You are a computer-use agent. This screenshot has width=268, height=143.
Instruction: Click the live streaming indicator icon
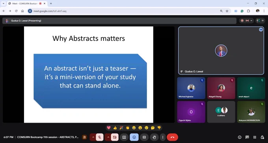click(x=247, y=20)
